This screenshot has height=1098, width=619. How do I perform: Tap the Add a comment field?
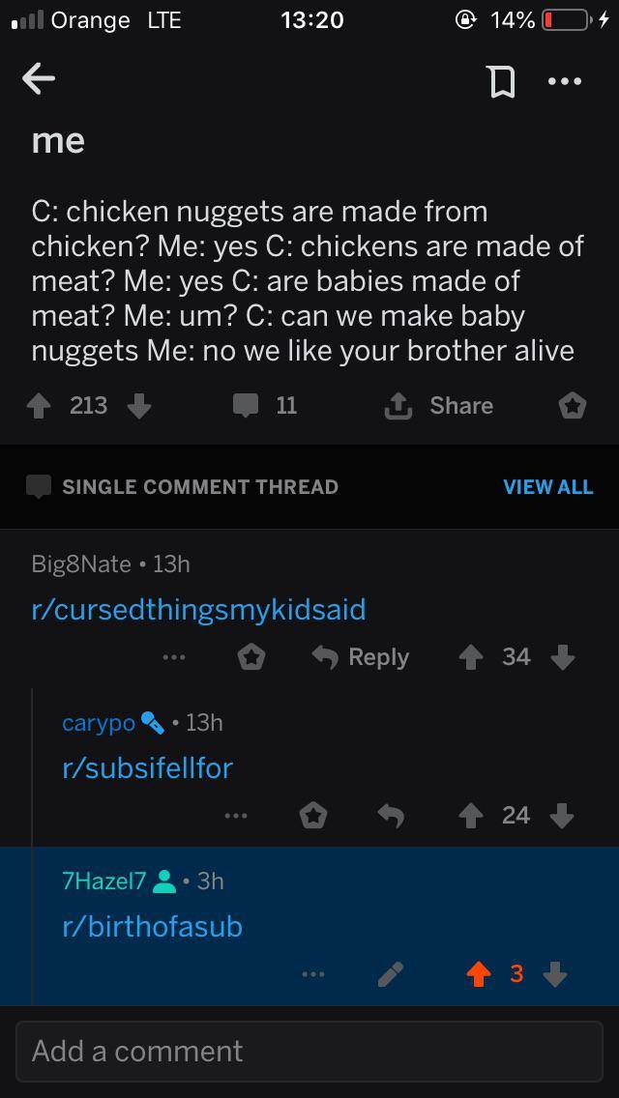point(309,1051)
